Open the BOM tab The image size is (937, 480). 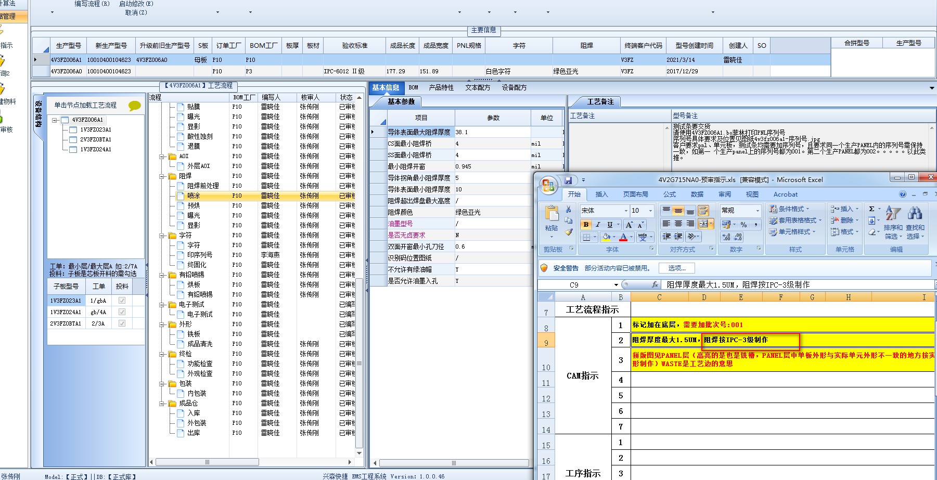tap(414, 88)
